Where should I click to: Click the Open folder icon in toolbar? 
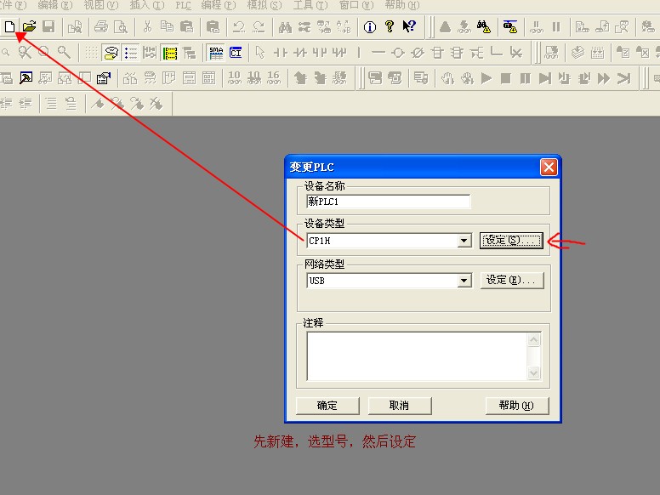pyautogui.click(x=29, y=27)
